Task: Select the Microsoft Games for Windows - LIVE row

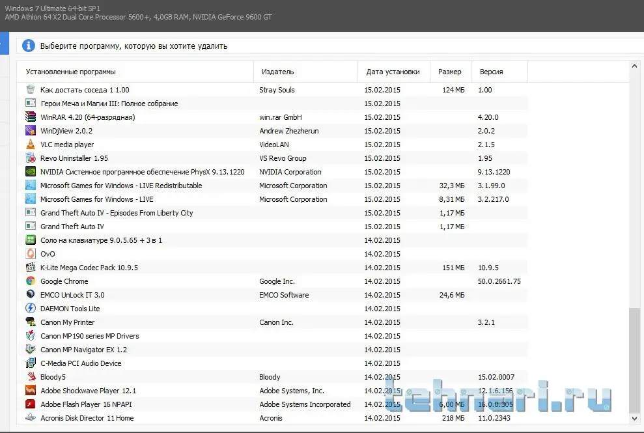Action: [272, 199]
